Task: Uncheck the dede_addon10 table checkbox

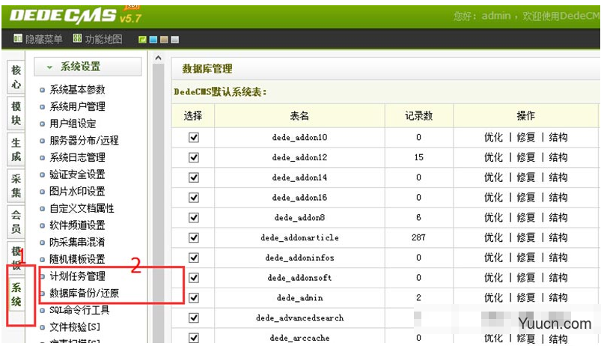Action: coord(194,137)
